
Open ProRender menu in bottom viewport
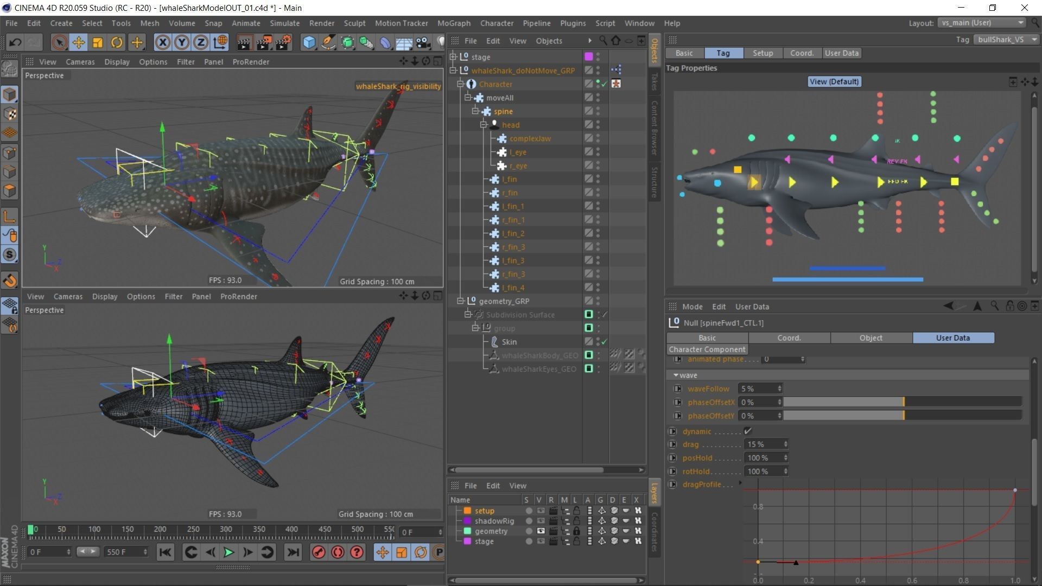click(x=239, y=297)
